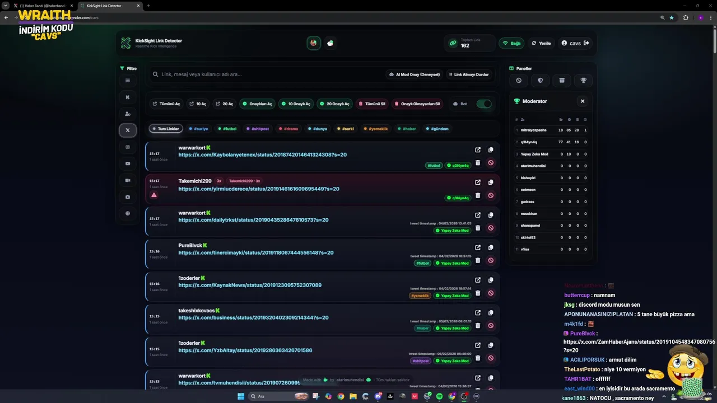Filter by #suriye tag
The height and width of the screenshot is (403, 717).
tap(198, 129)
